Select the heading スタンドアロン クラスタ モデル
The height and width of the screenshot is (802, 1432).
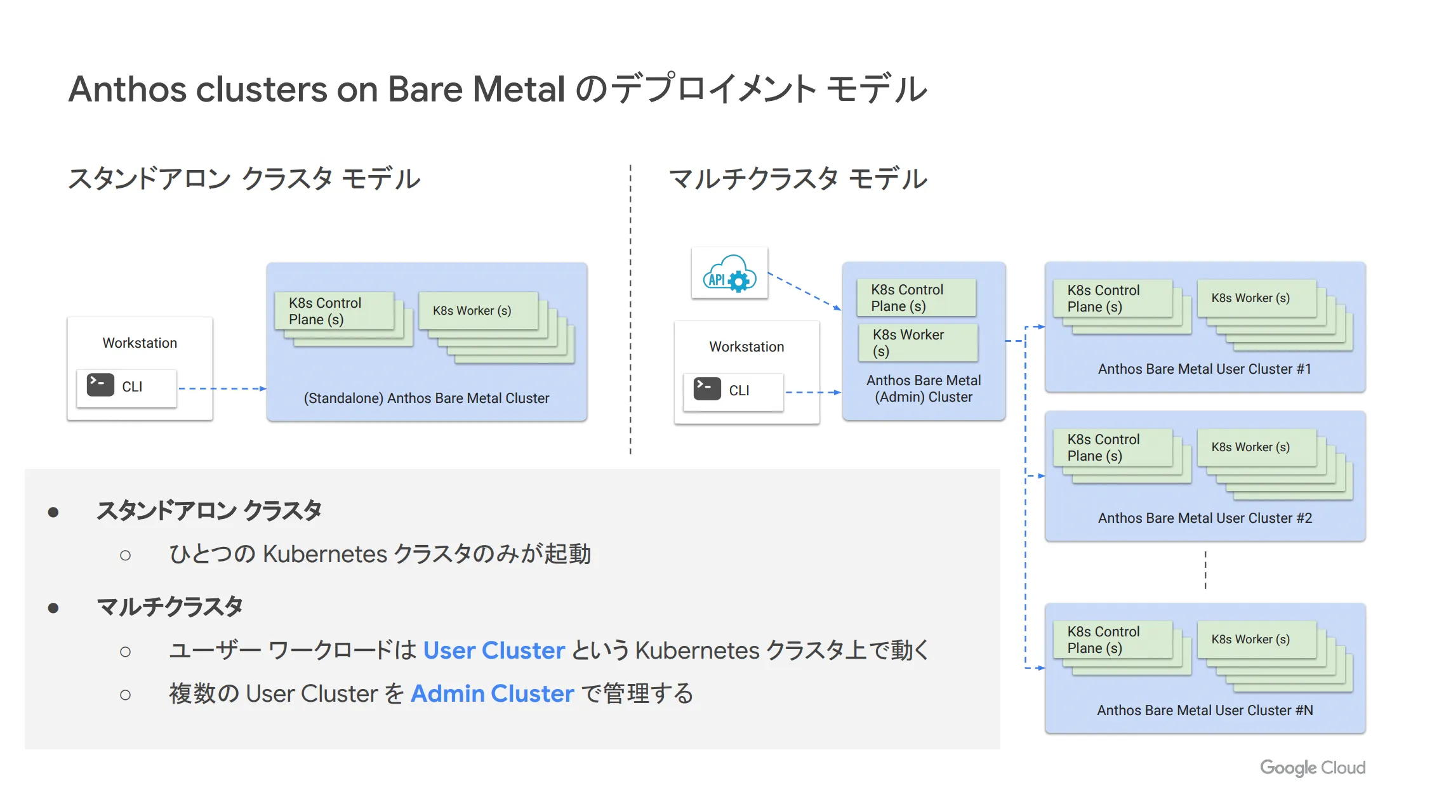pyautogui.click(x=244, y=178)
